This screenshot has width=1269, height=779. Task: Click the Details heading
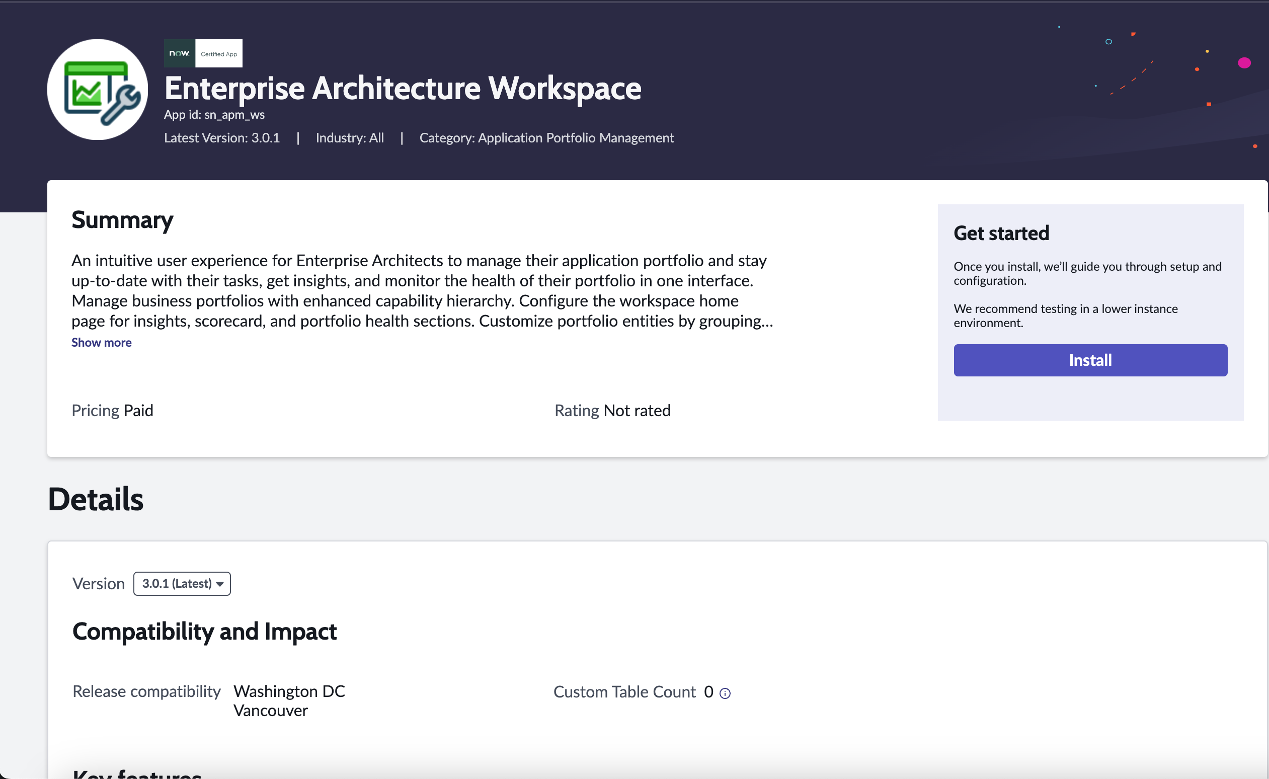pos(96,499)
